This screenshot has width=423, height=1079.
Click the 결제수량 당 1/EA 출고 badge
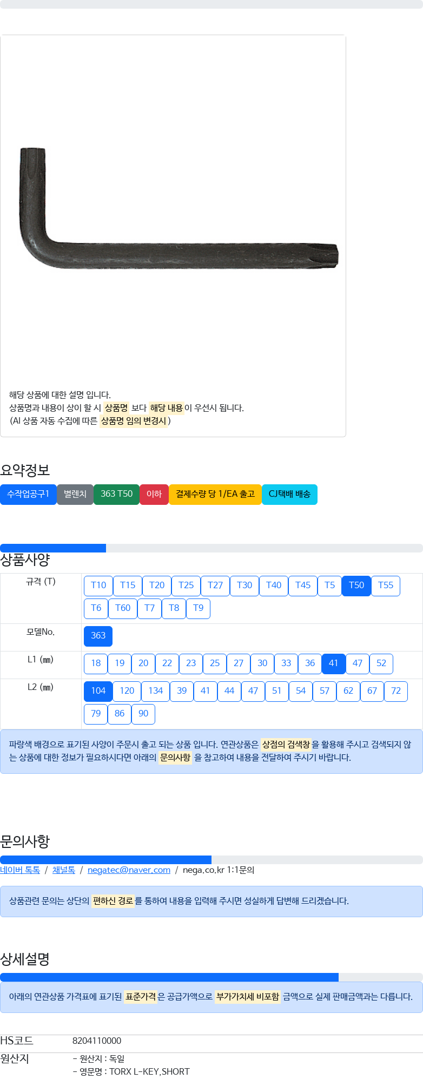tap(215, 495)
